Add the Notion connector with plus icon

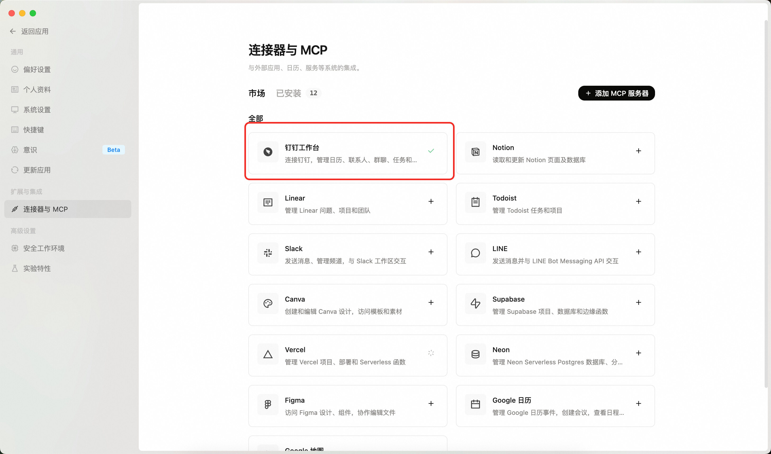(638, 151)
